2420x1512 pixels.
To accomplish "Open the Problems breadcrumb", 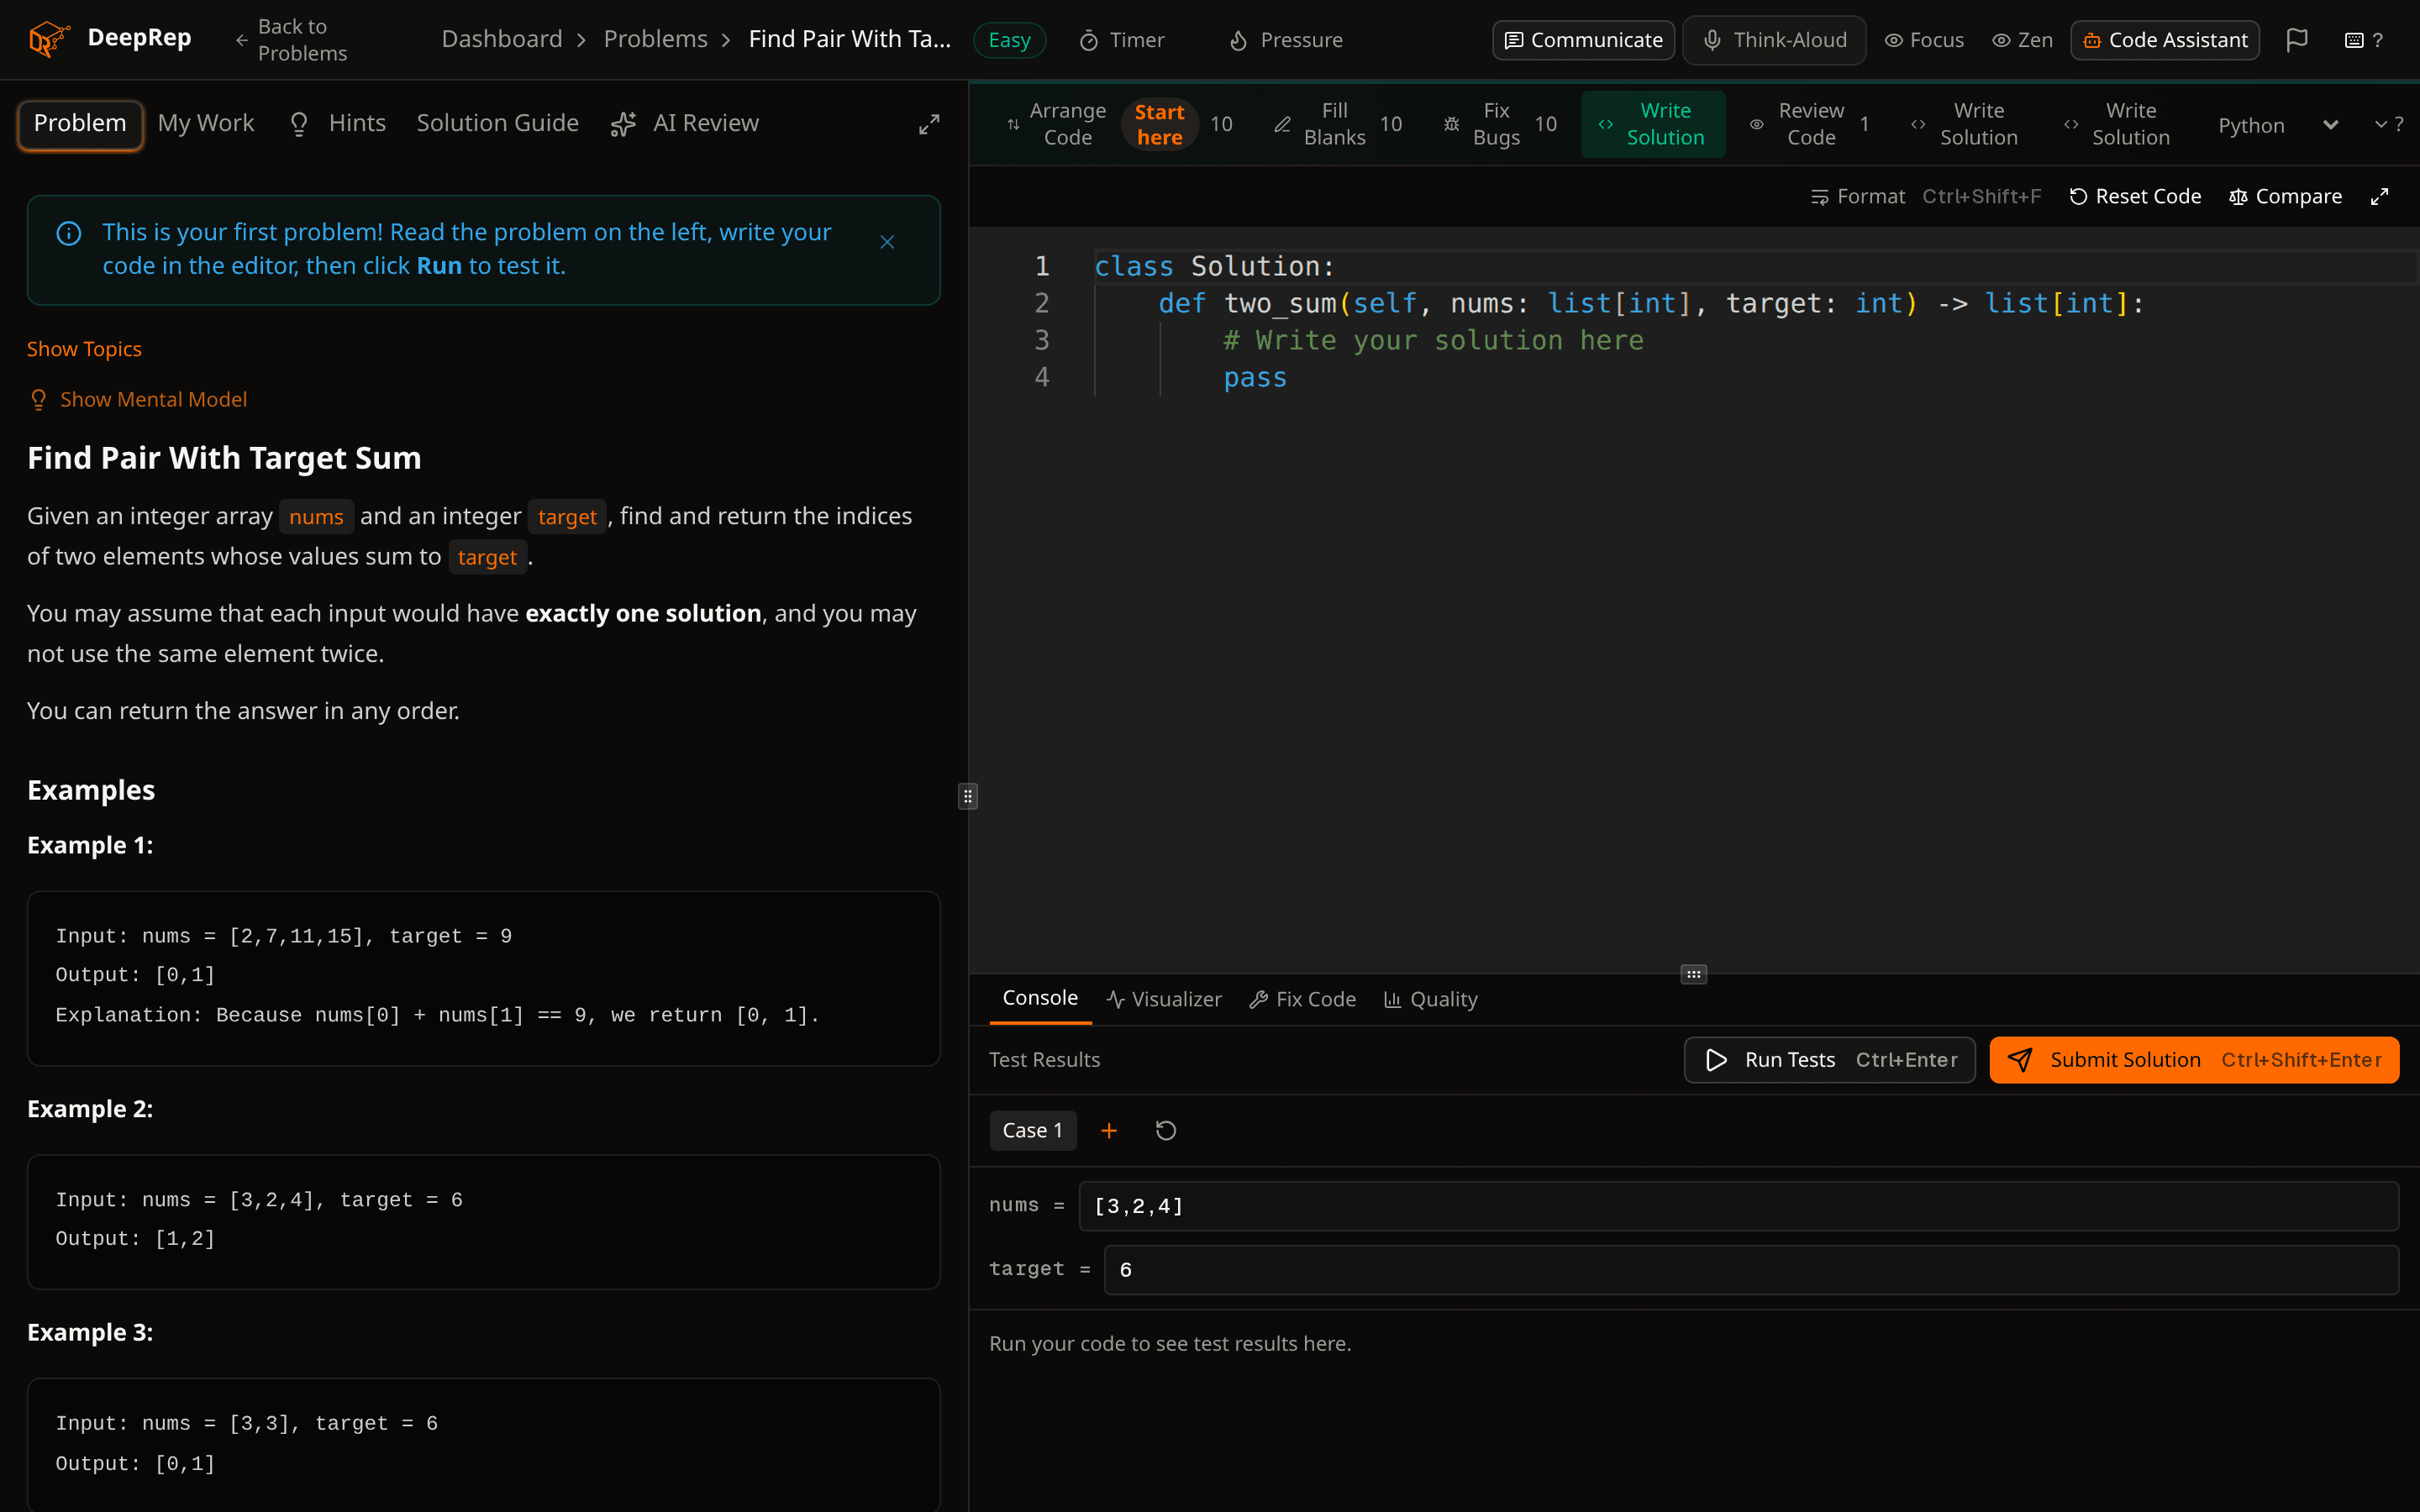I will (x=655, y=39).
